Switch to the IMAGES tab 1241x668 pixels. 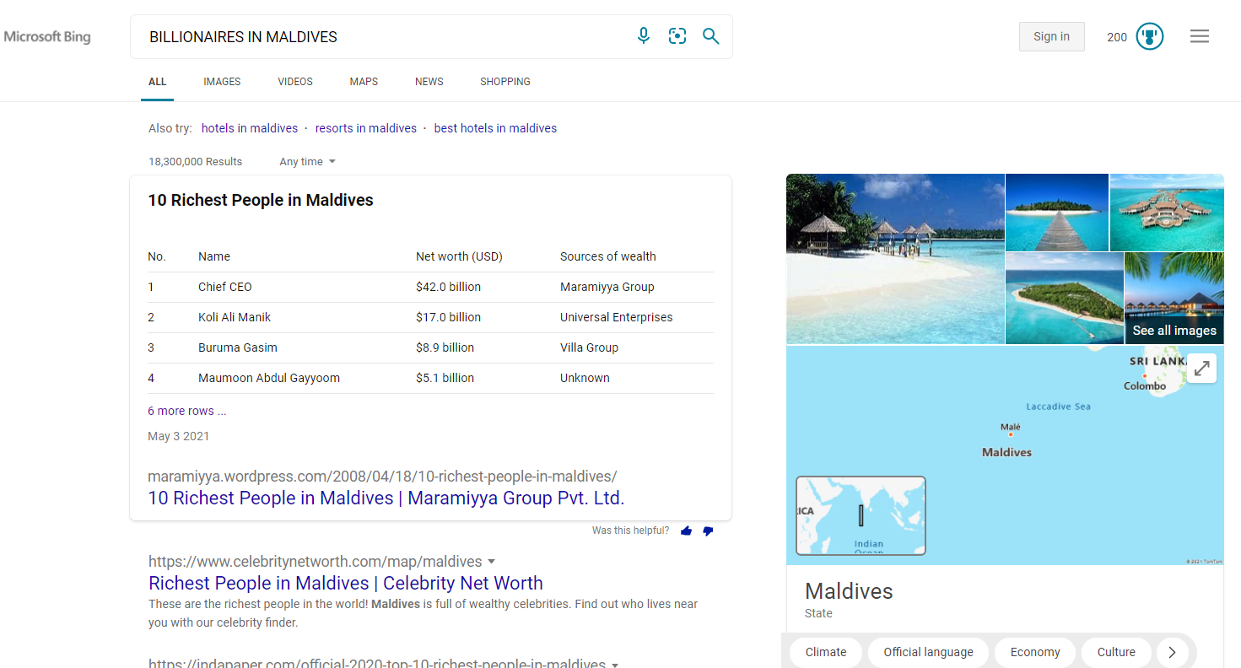click(222, 82)
